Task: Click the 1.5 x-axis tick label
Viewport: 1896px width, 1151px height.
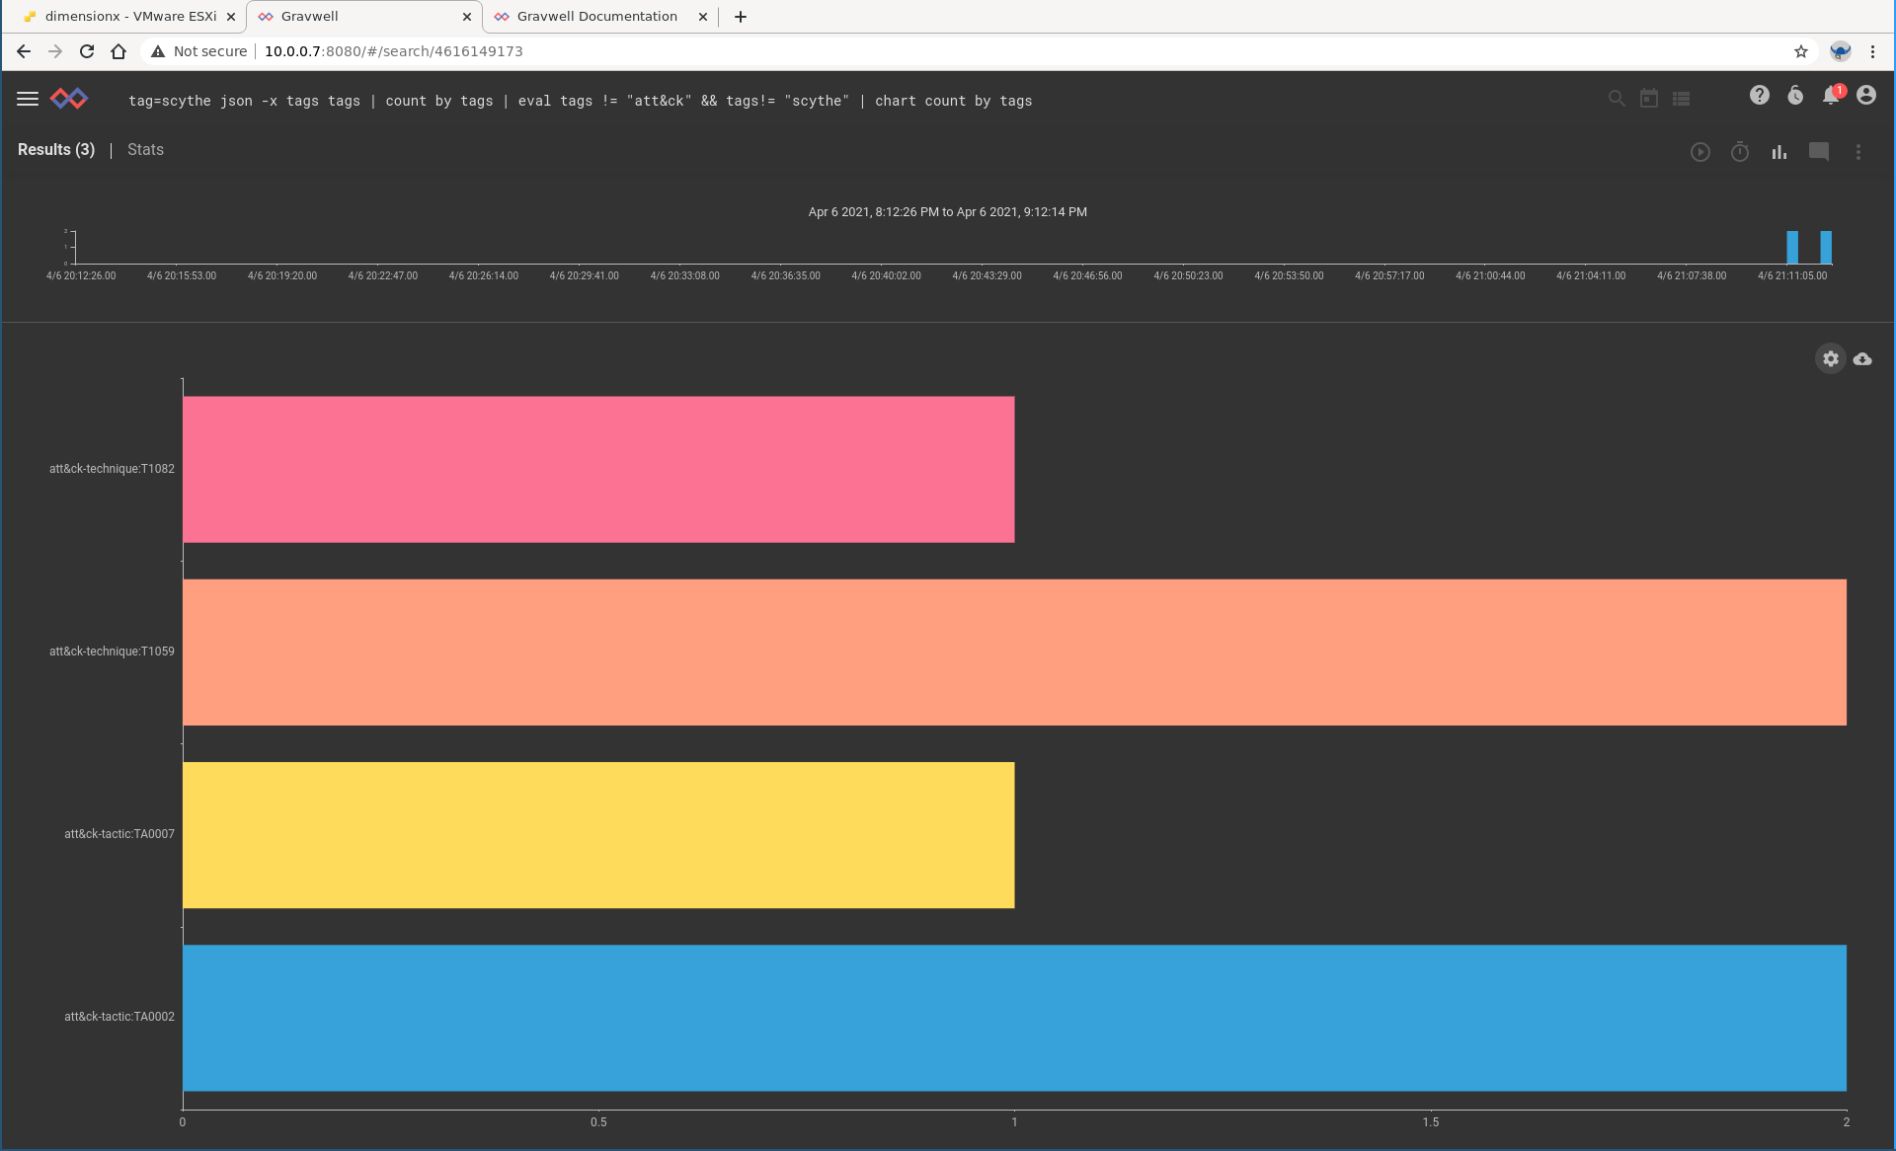Action: 1430,1122
